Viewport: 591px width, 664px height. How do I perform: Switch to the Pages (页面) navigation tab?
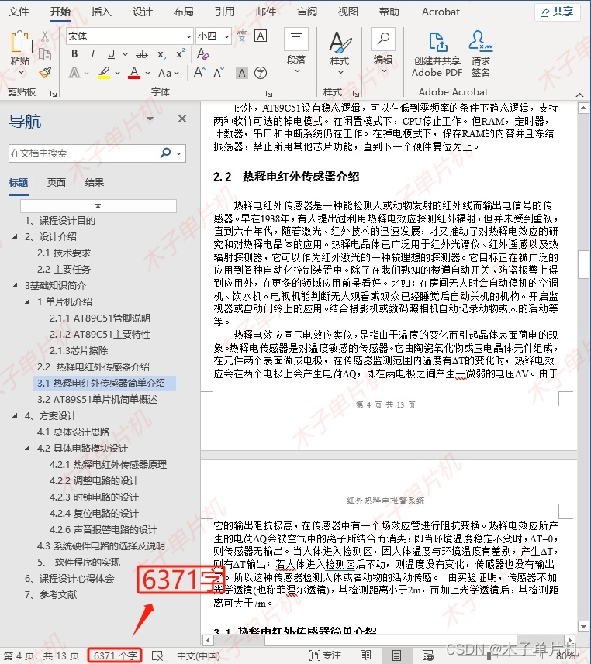(x=57, y=183)
